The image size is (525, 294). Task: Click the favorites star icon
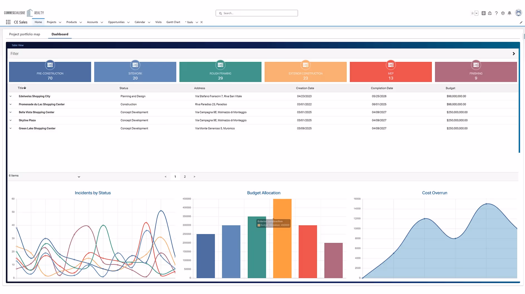[x=472, y=13]
